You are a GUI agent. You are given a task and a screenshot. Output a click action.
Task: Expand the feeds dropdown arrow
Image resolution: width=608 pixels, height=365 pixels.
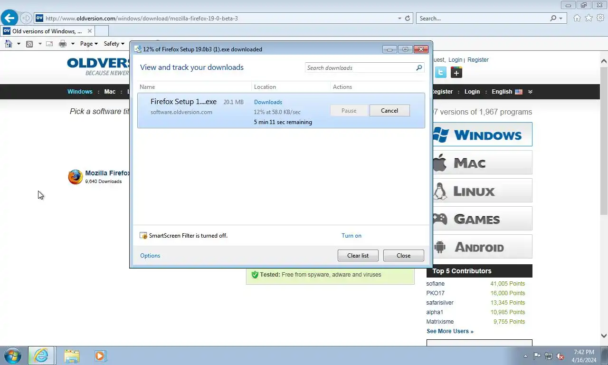pyautogui.click(x=40, y=44)
